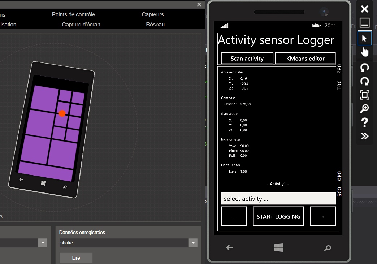
Task: Collapse additional tools double chevron
Action: (364, 136)
